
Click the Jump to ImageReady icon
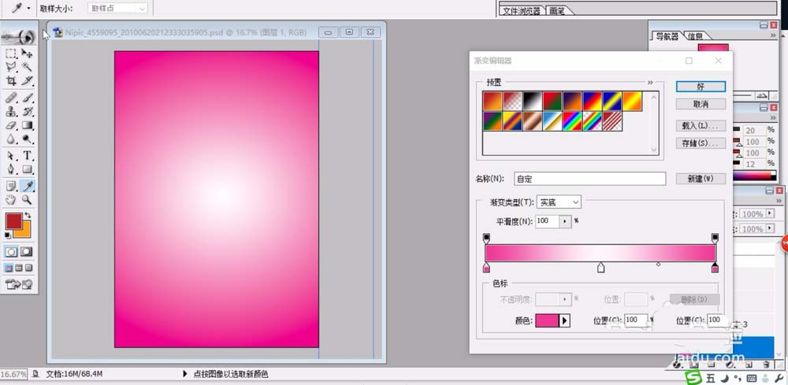pyautogui.click(x=19, y=284)
